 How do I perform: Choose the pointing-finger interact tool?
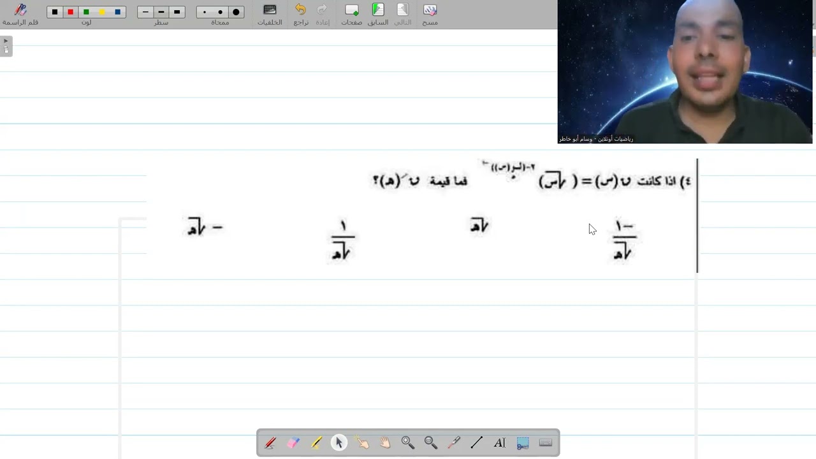point(362,442)
